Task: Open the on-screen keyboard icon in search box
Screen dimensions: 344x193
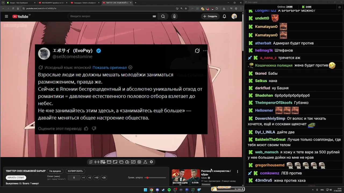Action: point(154,16)
